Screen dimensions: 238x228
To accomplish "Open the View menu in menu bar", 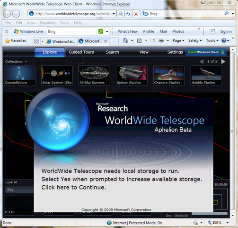I will 31,23.
